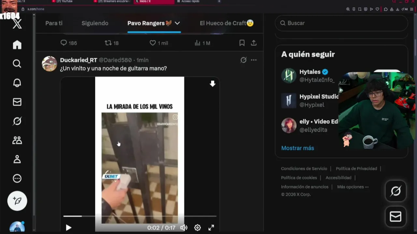
Task: Open ad blocker shield icon
Action: (x=366, y=9)
